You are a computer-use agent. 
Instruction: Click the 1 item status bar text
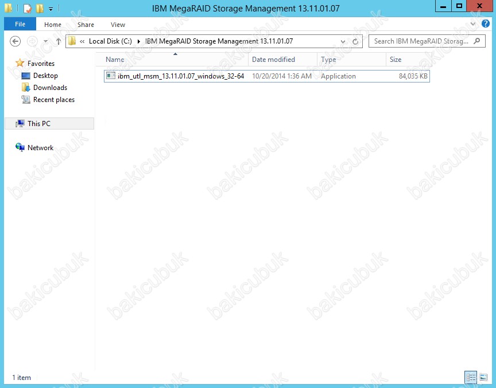(x=21, y=378)
